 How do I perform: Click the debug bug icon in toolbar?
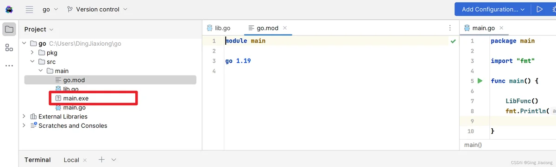pyautogui.click(x=554, y=9)
